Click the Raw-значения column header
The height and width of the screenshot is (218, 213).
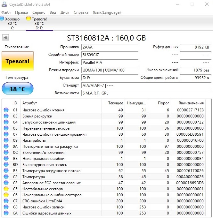click(188, 103)
